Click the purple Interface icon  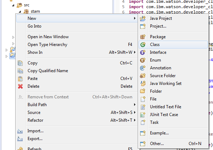tap(143, 52)
